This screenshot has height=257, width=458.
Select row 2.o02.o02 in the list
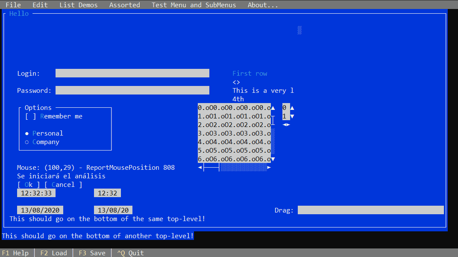coord(234,124)
